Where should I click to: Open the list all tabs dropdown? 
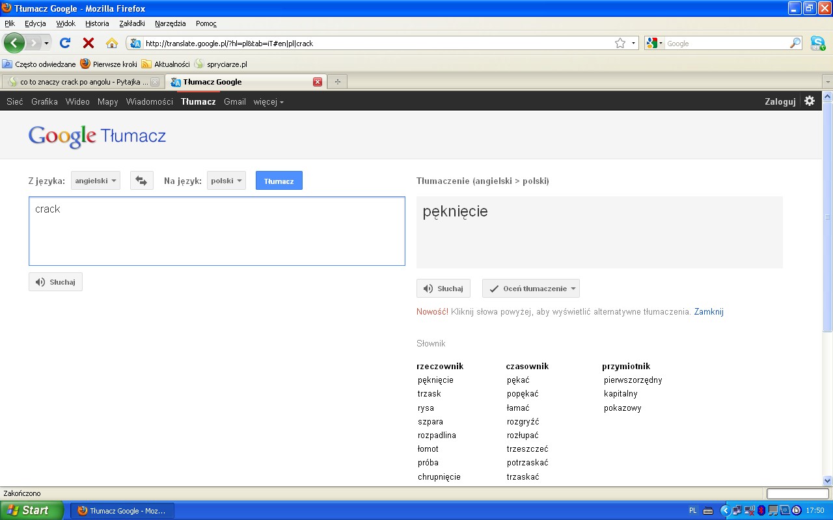(827, 82)
